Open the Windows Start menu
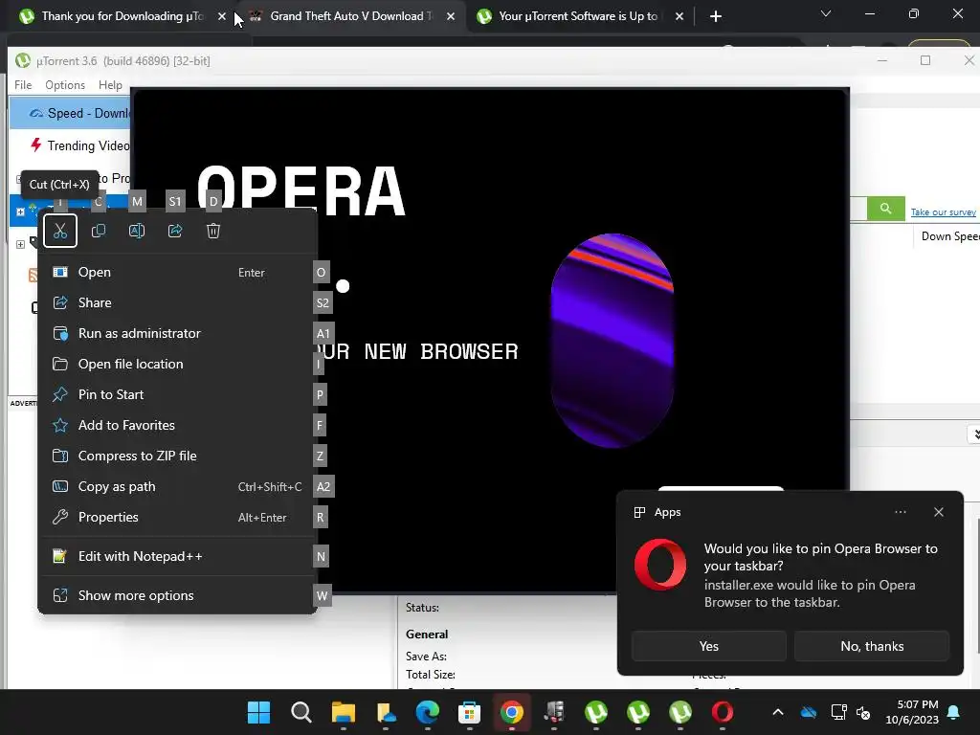Screen dimensions: 980x735 [258, 712]
